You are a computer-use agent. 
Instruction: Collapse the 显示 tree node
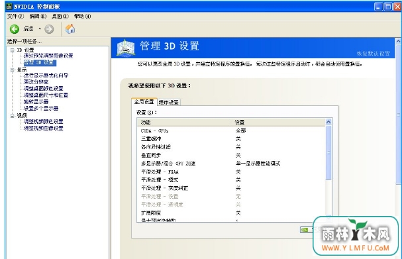[x=12, y=70]
